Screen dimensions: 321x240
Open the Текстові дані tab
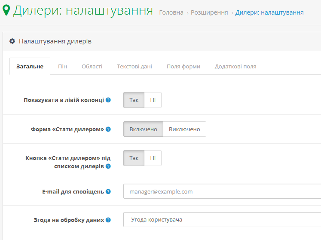coord(135,66)
